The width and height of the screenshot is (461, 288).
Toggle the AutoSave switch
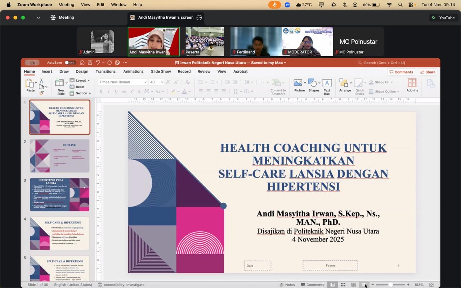click(x=70, y=63)
